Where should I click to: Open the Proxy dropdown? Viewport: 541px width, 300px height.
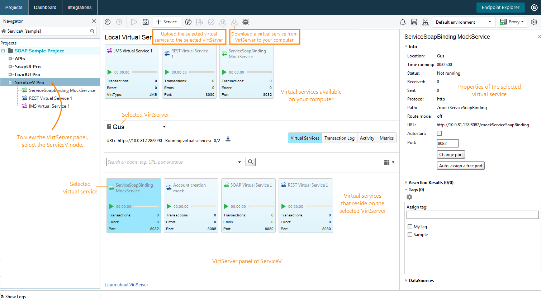[x=512, y=22]
